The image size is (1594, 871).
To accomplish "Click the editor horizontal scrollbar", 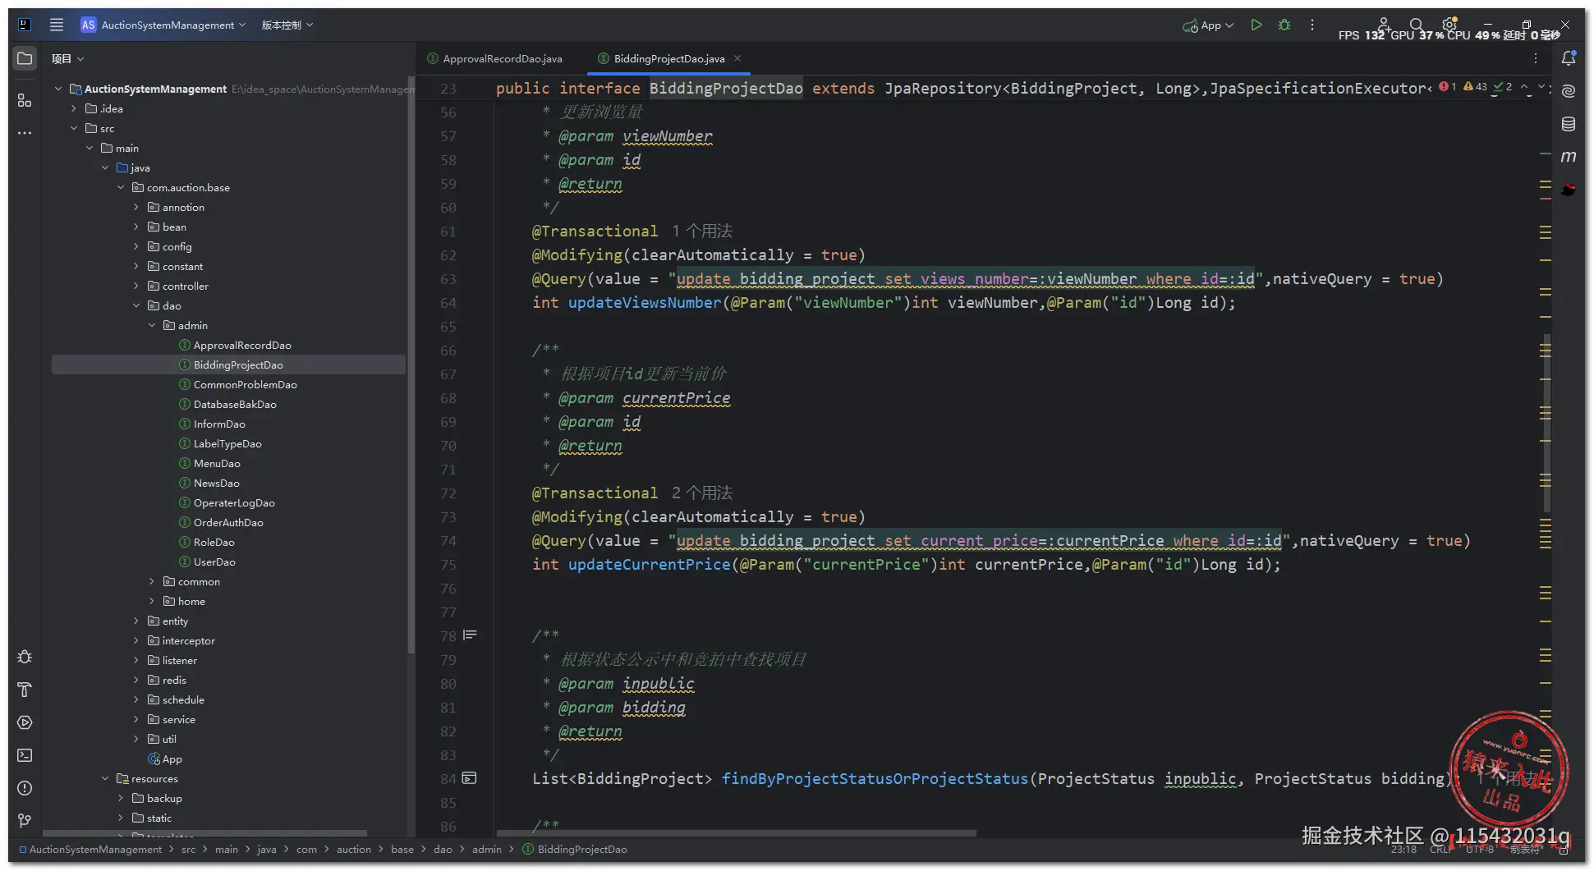I will (735, 833).
